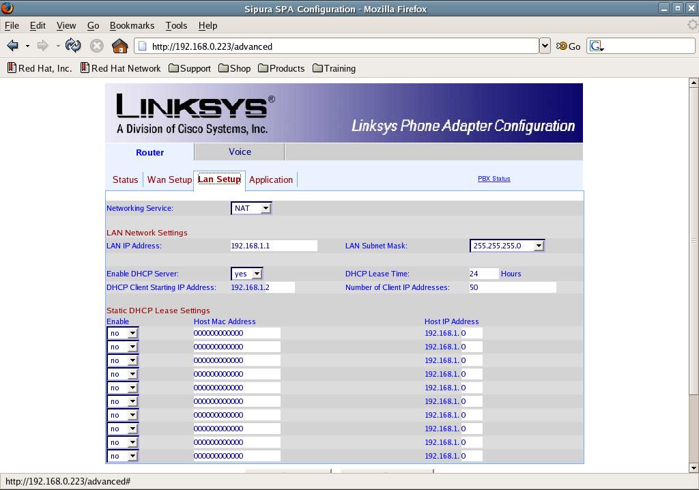Expand the Networking Service dropdown
Screen dimensions: 699x490
251,208
